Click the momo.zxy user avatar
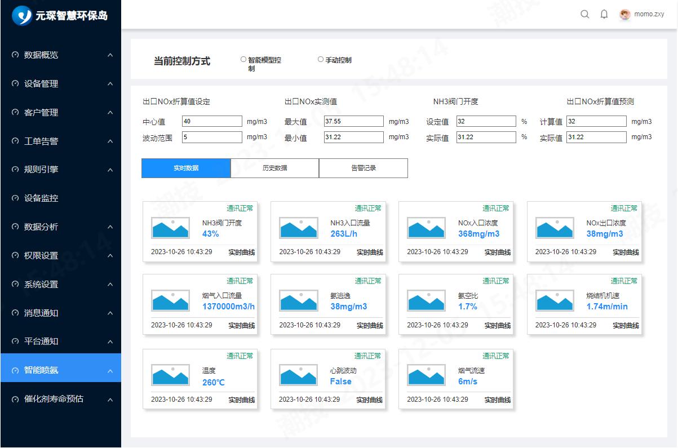678x448 pixels. [x=624, y=15]
